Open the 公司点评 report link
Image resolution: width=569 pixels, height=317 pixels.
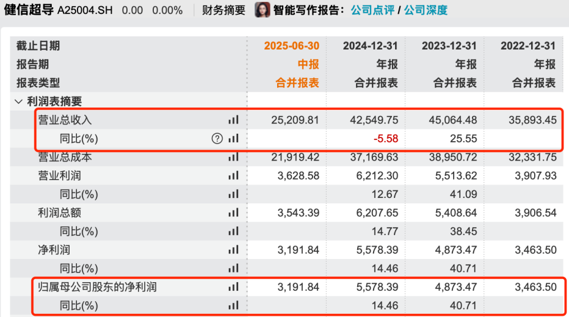pyautogui.click(x=372, y=10)
